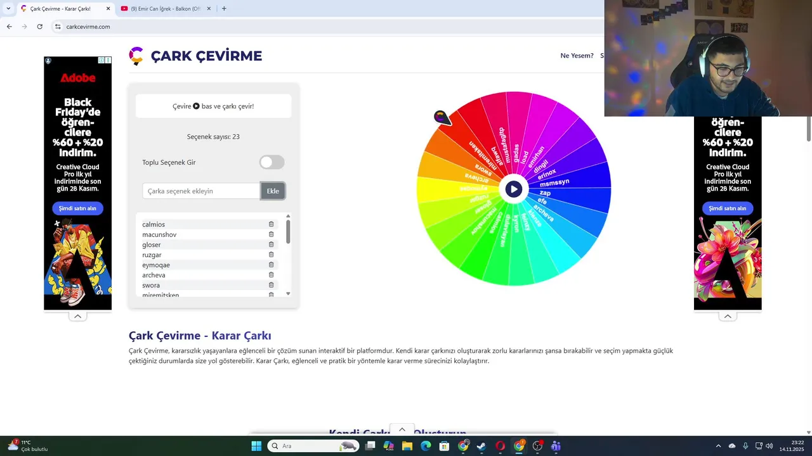Click 'Şimdi satın alın' in right Adobe ad
Image resolution: width=812 pixels, height=456 pixels.
click(728, 208)
